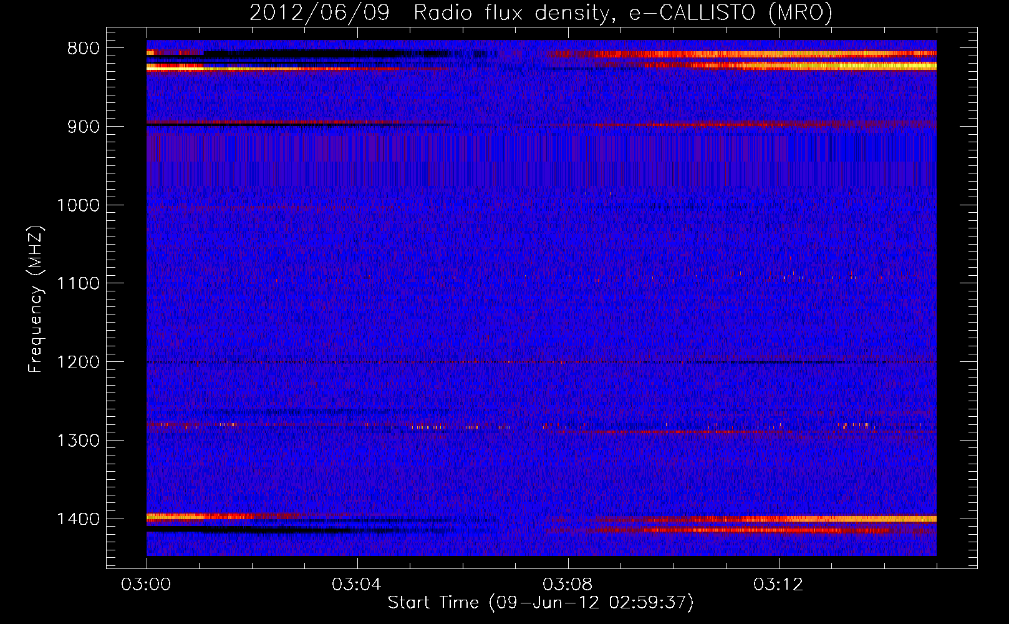Click the '03:00' time axis label
The image size is (1009, 624).
[x=146, y=585]
